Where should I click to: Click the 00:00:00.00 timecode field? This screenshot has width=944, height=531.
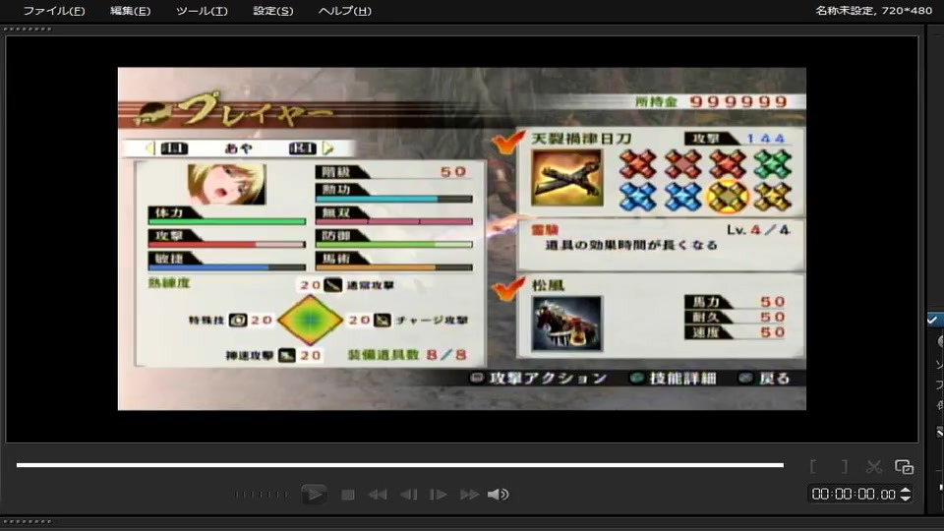[854, 495]
